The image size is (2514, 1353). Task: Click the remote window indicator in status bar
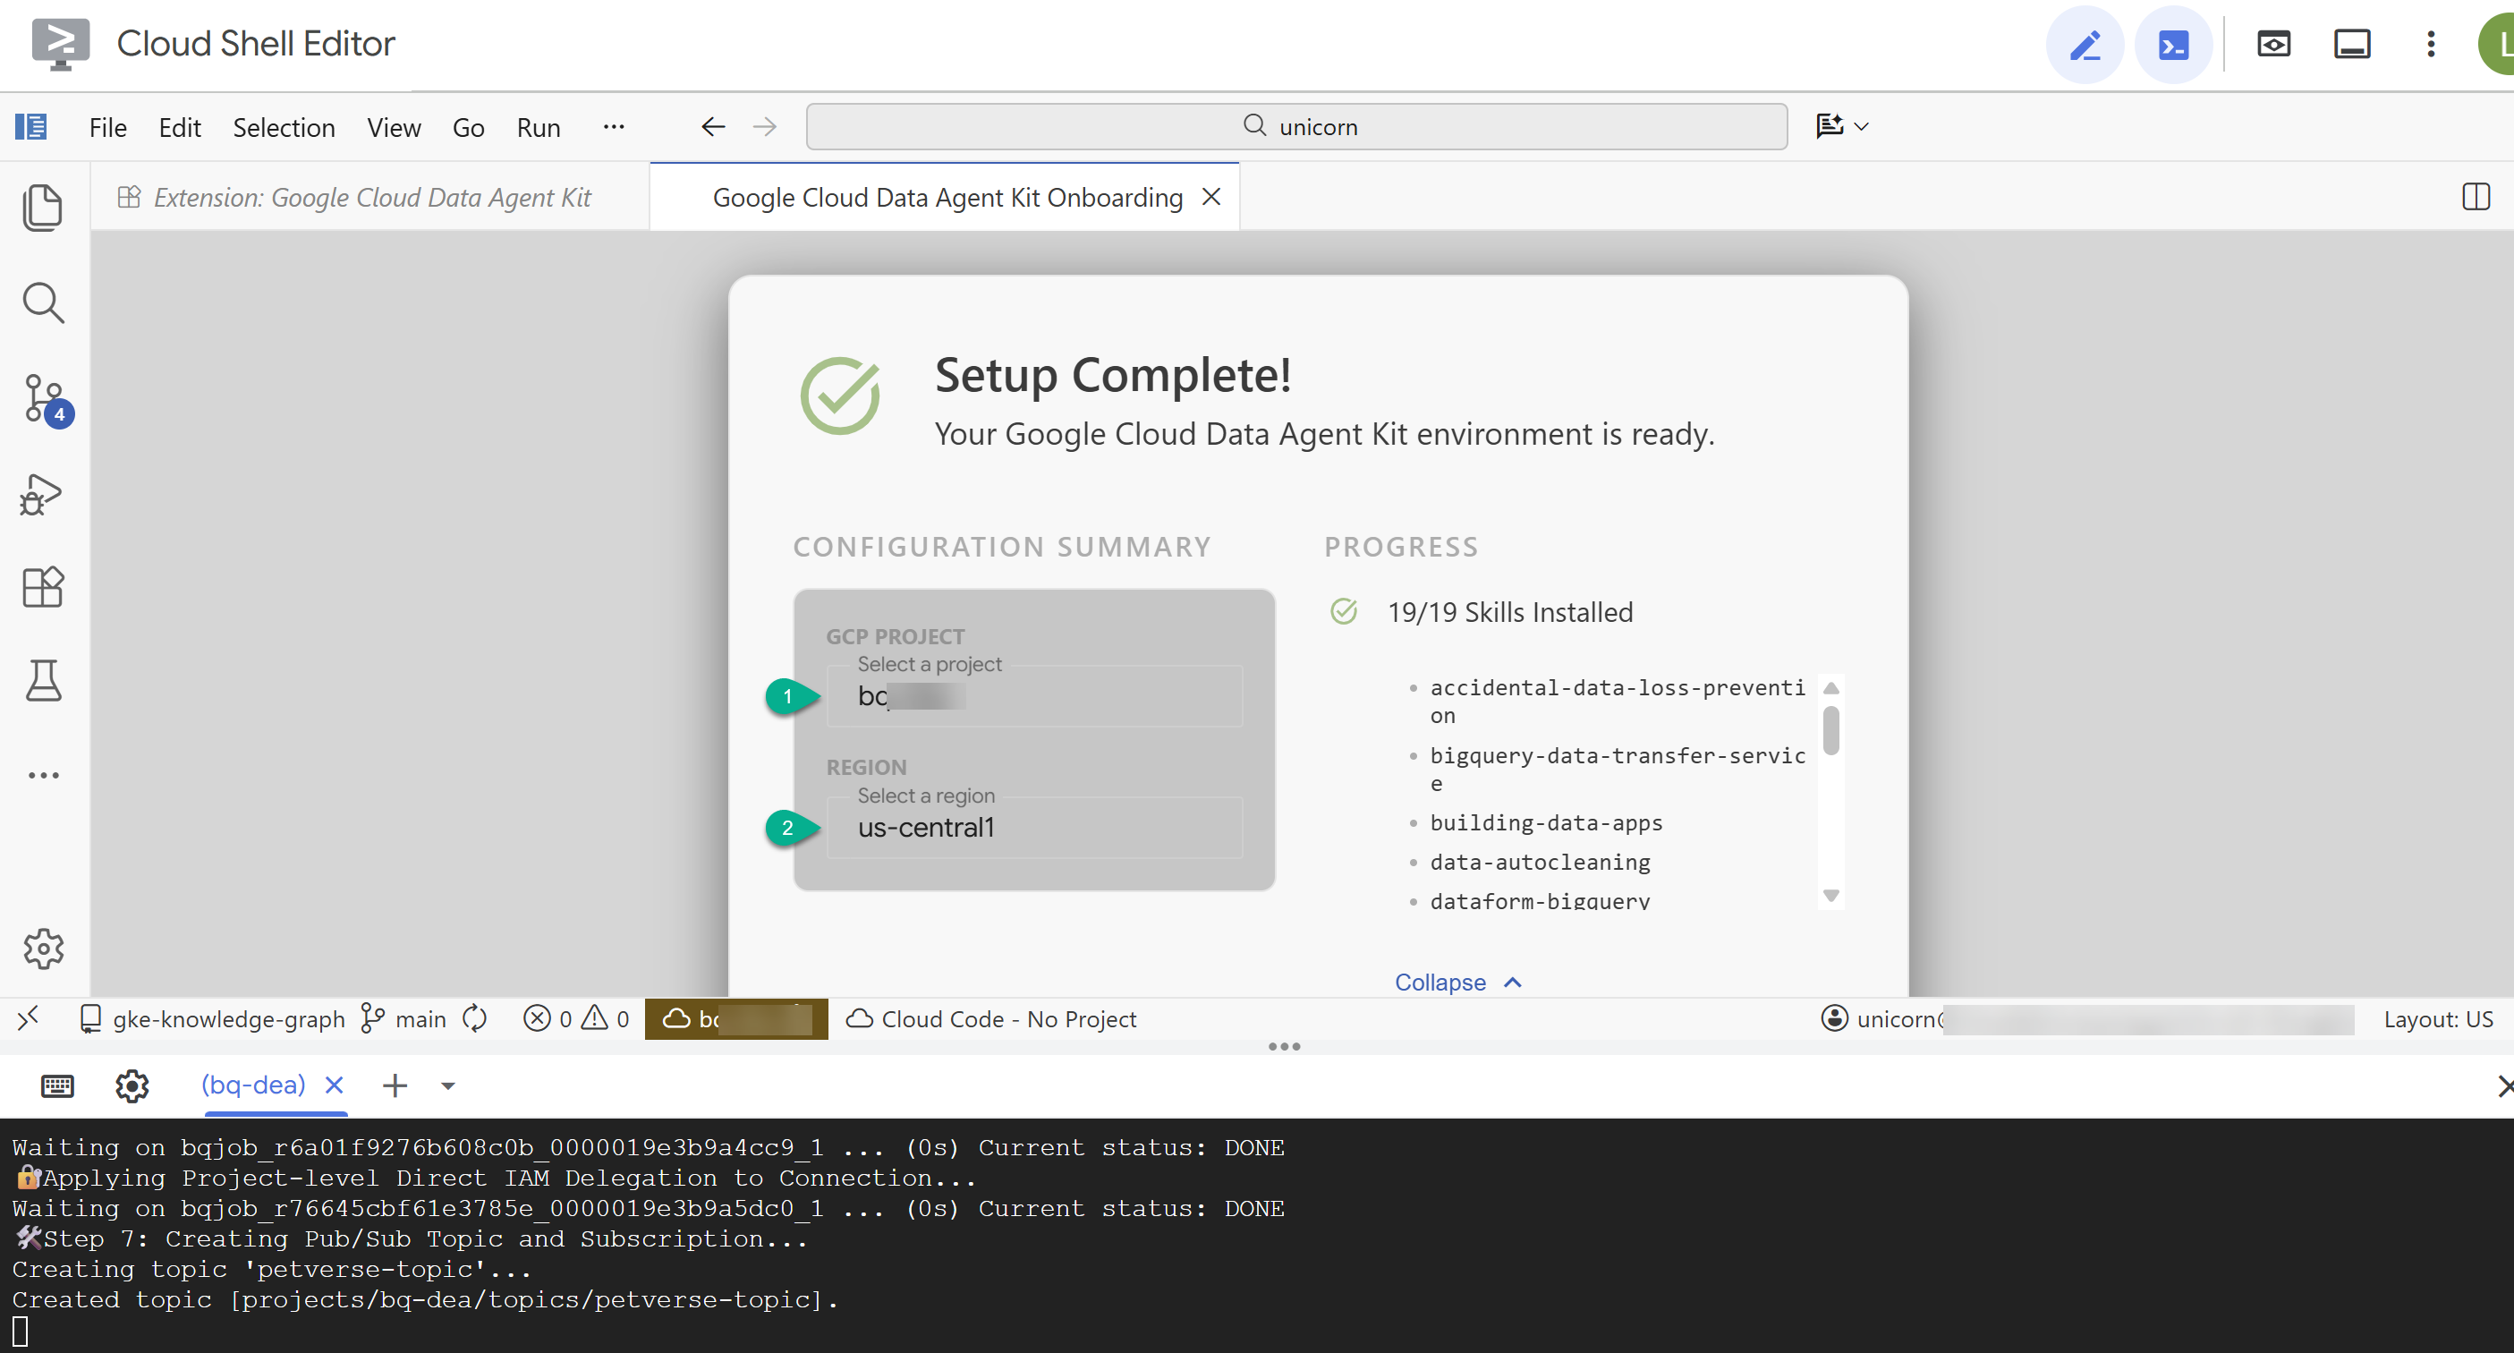coord(28,1018)
